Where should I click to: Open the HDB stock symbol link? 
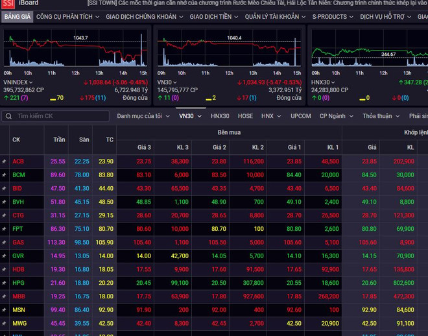click(x=18, y=269)
